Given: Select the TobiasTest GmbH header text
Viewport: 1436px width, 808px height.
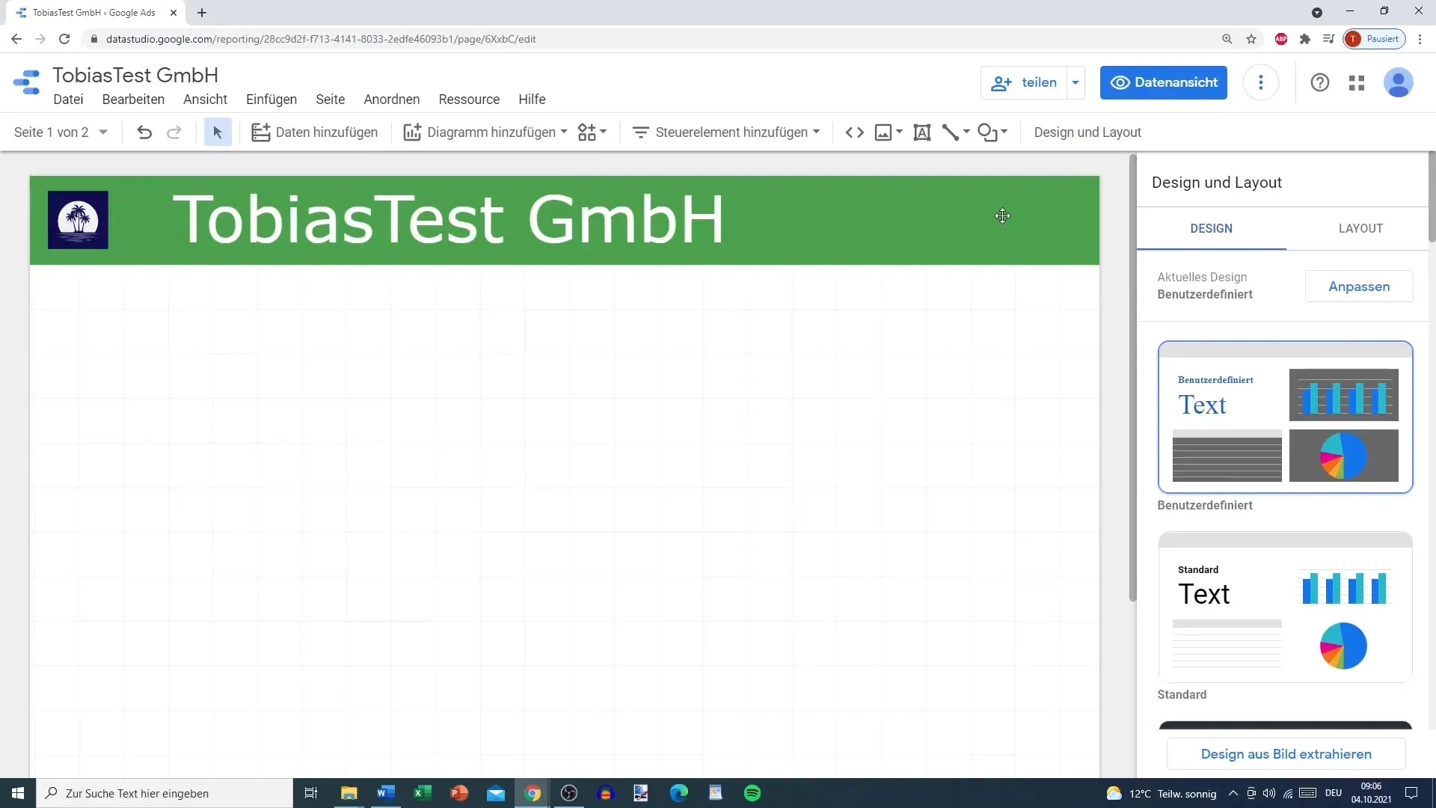Looking at the screenshot, I should pos(449,219).
